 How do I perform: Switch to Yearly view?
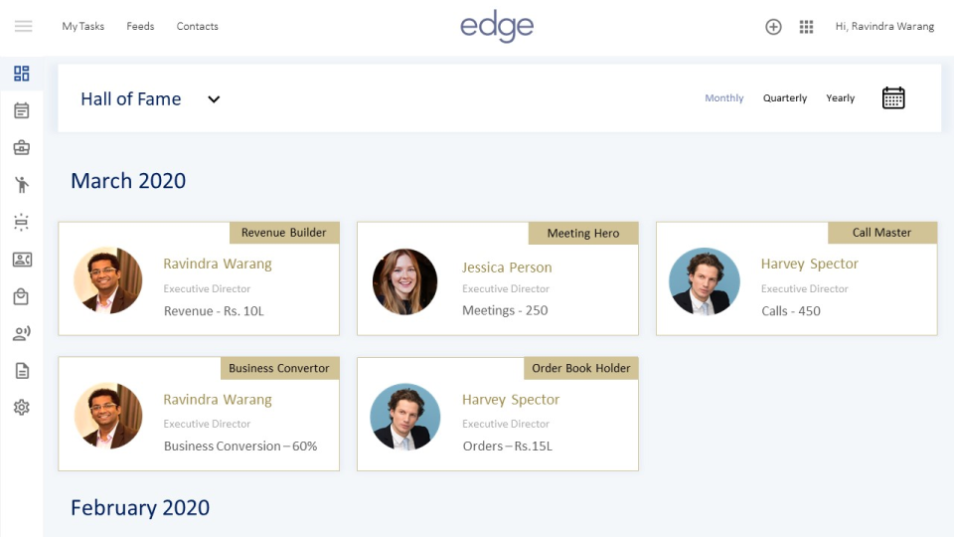coord(841,98)
